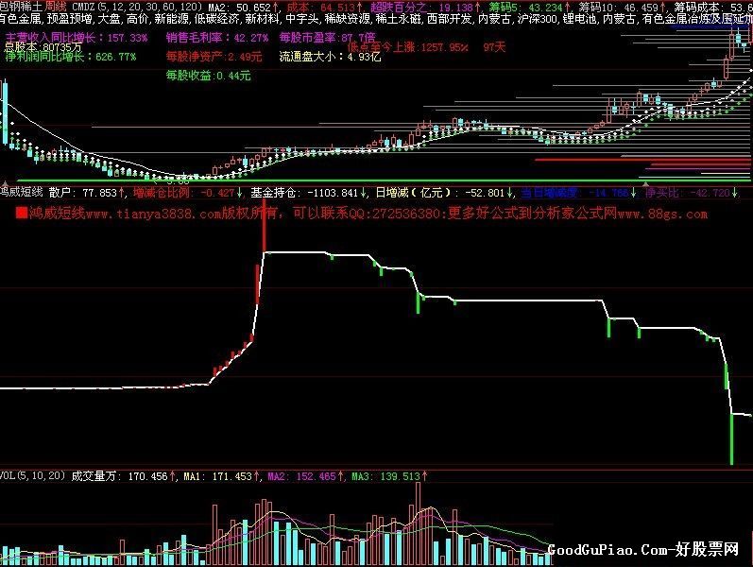This screenshot has height=567, width=753.
Task: Click the top-line MA2: 50.652 value
Action: pos(244,8)
